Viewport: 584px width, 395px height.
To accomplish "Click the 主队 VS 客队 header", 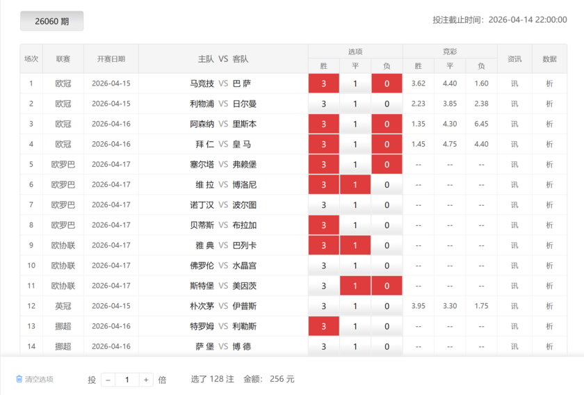I will click(x=223, y=59).
